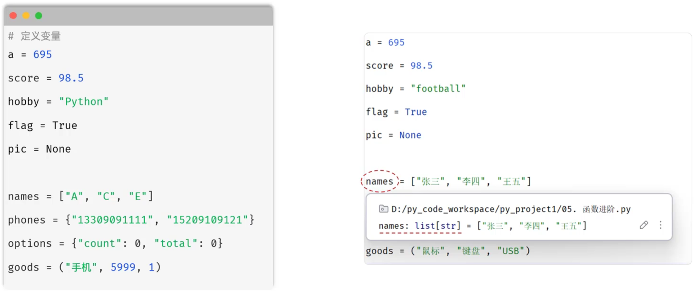Click the number 5999 in goods tuple
The width and height of the screenshot is (695, 291).
tap(123, 267)
